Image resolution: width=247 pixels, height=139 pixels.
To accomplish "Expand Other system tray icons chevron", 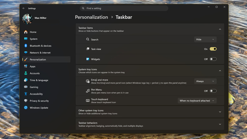I will click(220, 112).
